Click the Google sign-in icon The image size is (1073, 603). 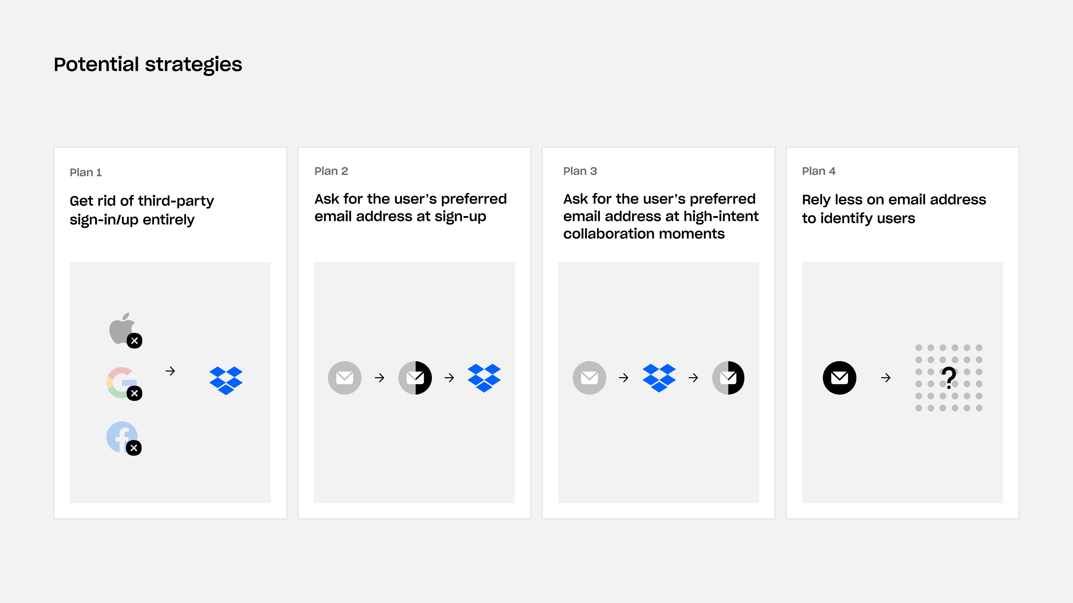121,383
